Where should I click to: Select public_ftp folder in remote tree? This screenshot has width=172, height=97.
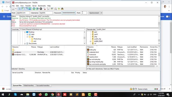(x=98, y=39)
